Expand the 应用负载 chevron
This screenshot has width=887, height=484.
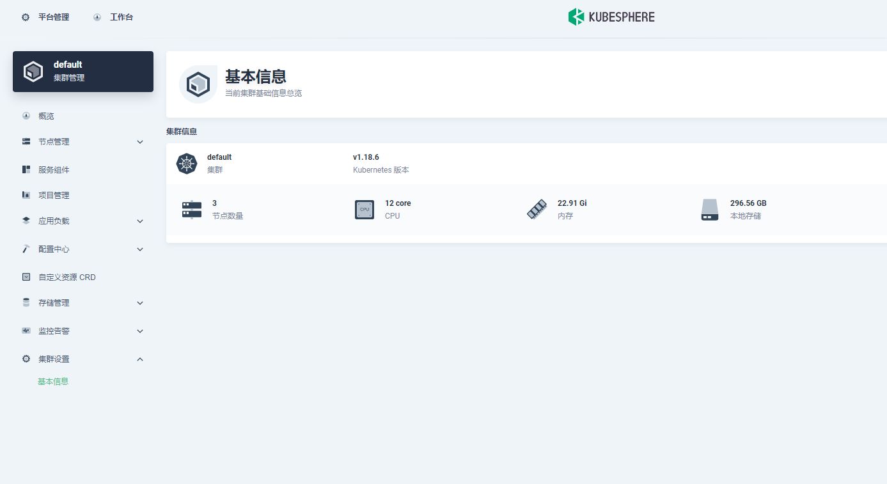pyautogui.click(x=140, y=221)
